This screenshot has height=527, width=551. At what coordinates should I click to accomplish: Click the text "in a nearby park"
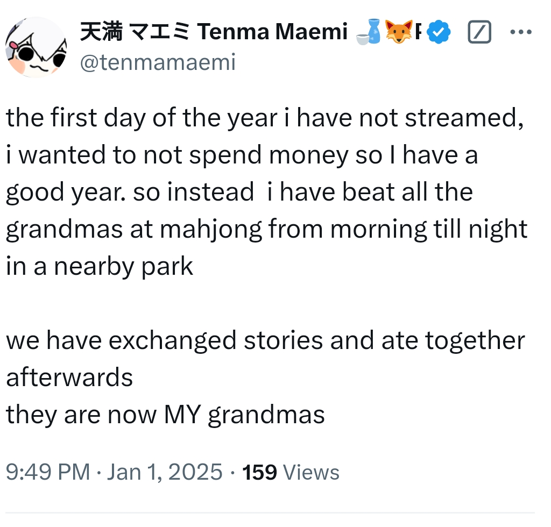100,267
